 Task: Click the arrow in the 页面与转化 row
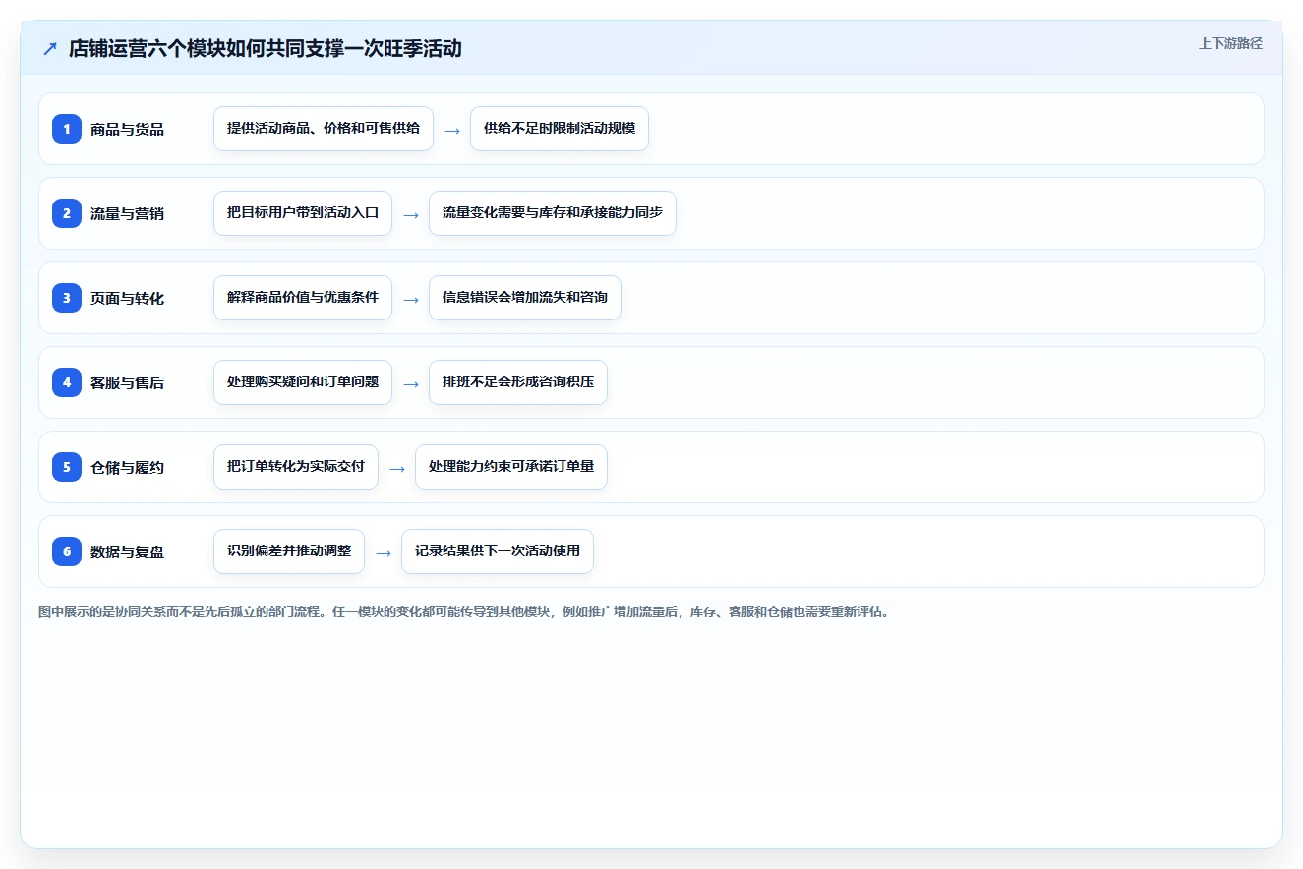click(411, 299)
